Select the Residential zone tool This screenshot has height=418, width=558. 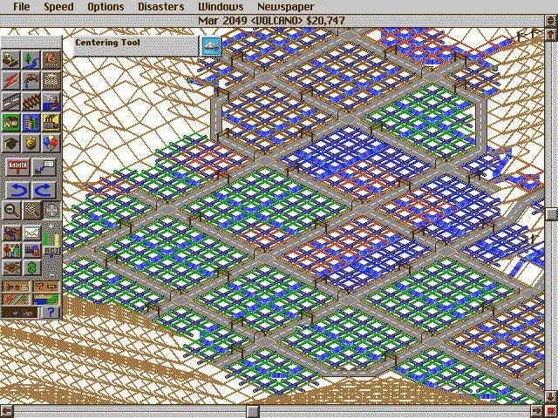point(10,123)
